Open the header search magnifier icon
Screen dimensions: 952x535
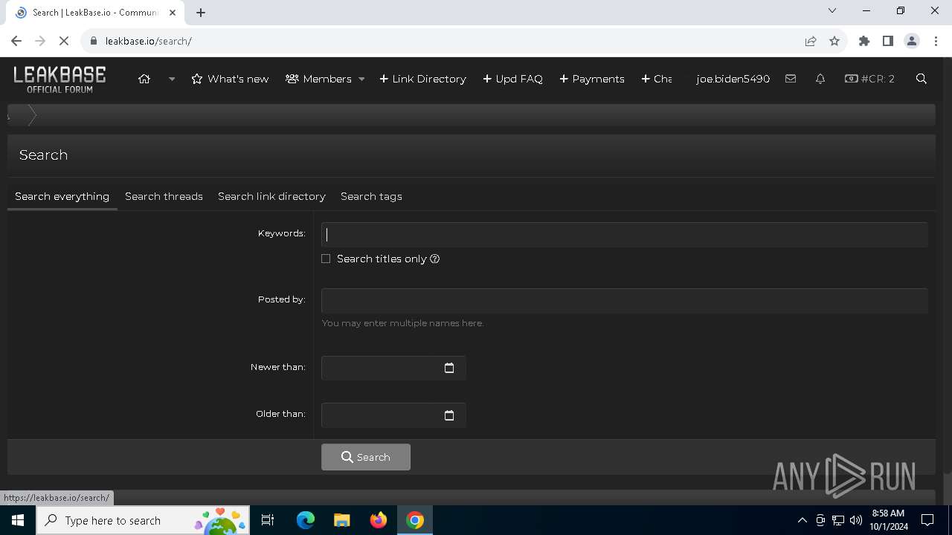922,79
